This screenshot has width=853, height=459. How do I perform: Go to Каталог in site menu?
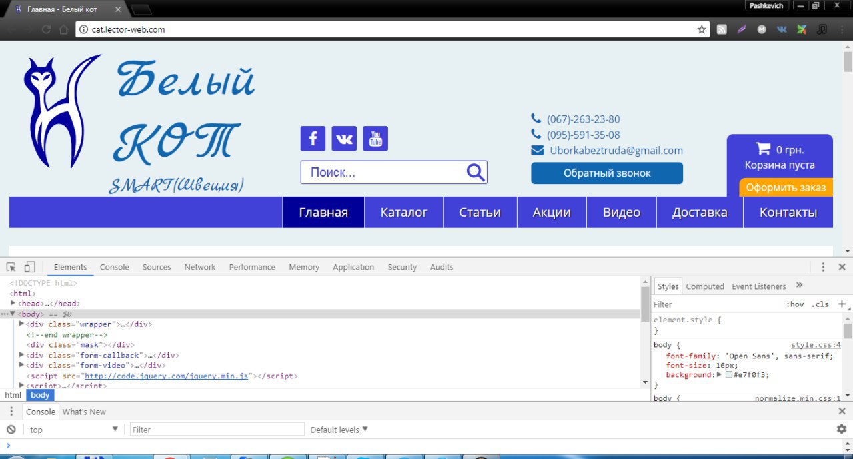404,212
